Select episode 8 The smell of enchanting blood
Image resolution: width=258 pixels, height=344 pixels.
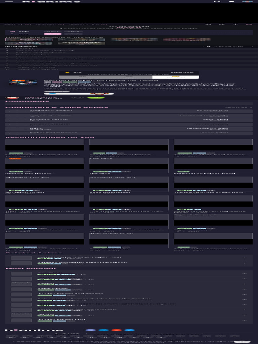129,63
